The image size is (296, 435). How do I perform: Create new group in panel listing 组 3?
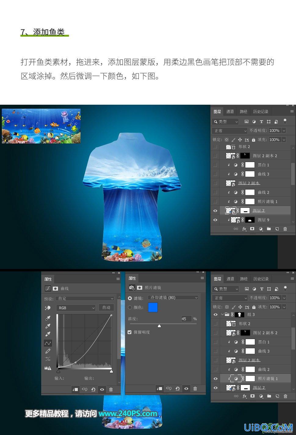(x=269, y=396)
